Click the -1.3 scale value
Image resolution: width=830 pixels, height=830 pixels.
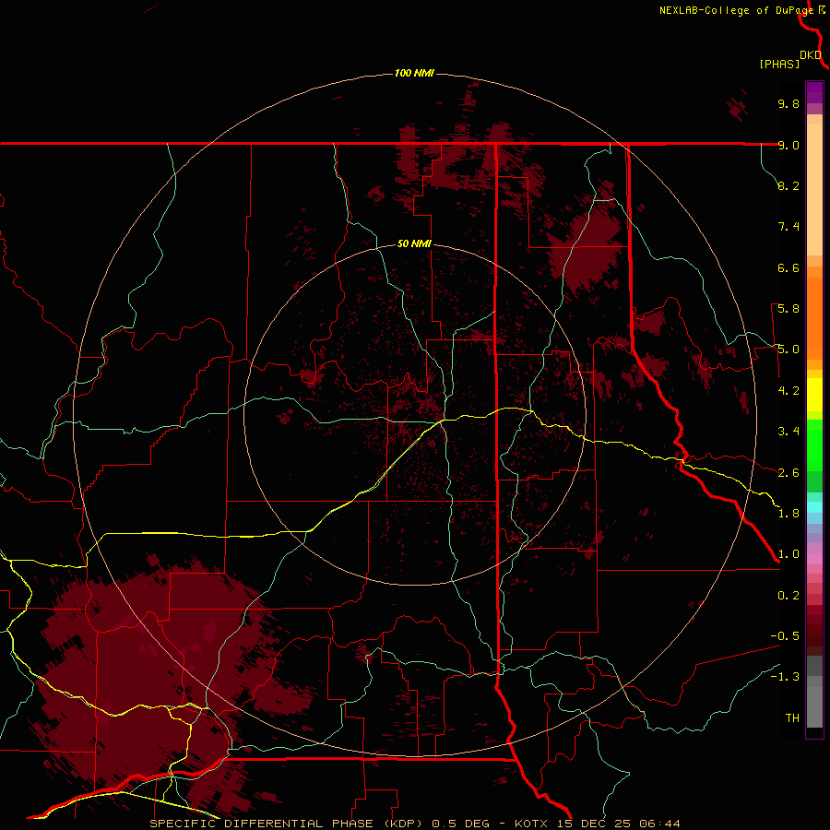pyautogui.click(x=785, y=677)
